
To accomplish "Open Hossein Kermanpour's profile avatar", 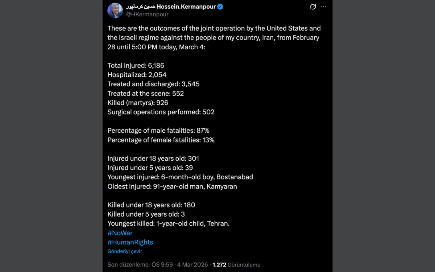I will point(115,11).
